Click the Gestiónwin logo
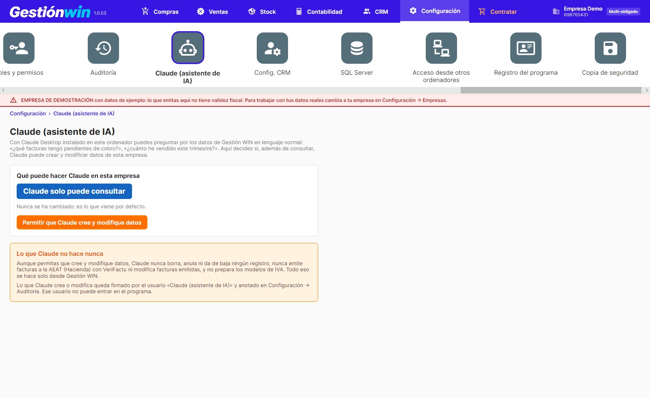Viewport: 650px width, 398px height. pyautogui.click(x=50, y=12)
